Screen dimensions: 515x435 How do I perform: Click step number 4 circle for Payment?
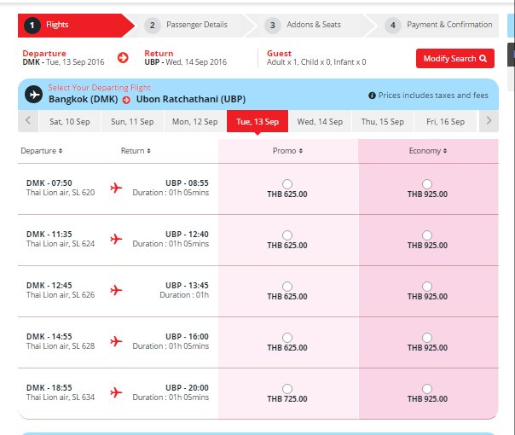[x=393, y=26]
